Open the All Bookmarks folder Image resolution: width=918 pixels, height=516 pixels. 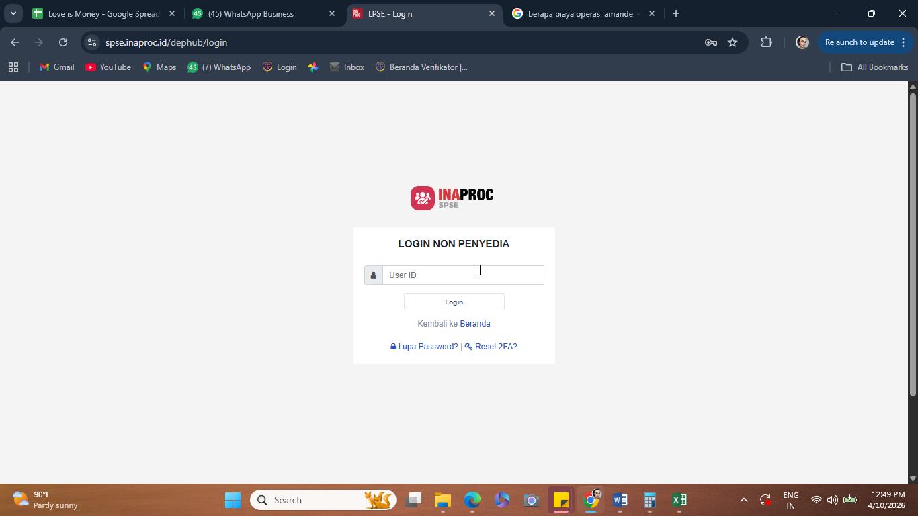(x=875, y=67)
